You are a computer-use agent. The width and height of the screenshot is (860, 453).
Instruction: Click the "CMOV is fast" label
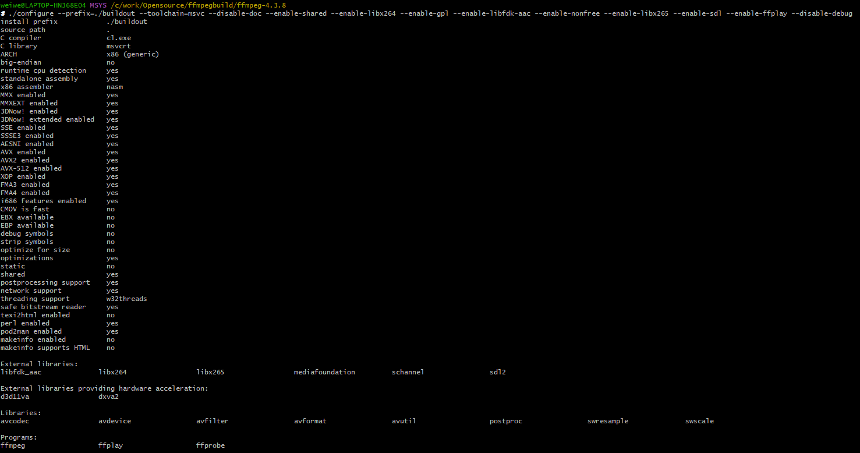pos(25,209)
